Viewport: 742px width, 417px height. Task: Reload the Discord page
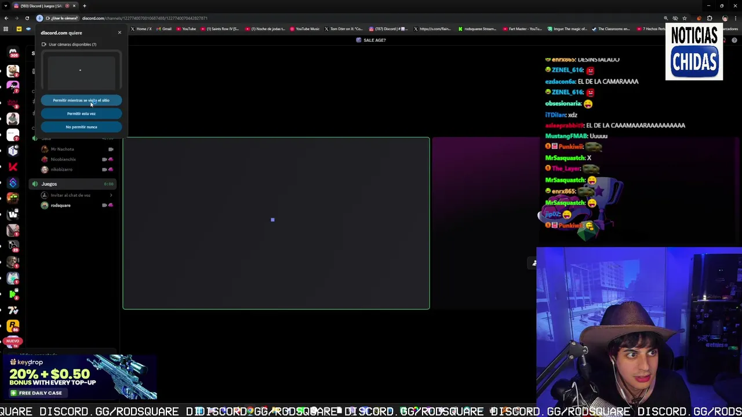click(27, 18)
